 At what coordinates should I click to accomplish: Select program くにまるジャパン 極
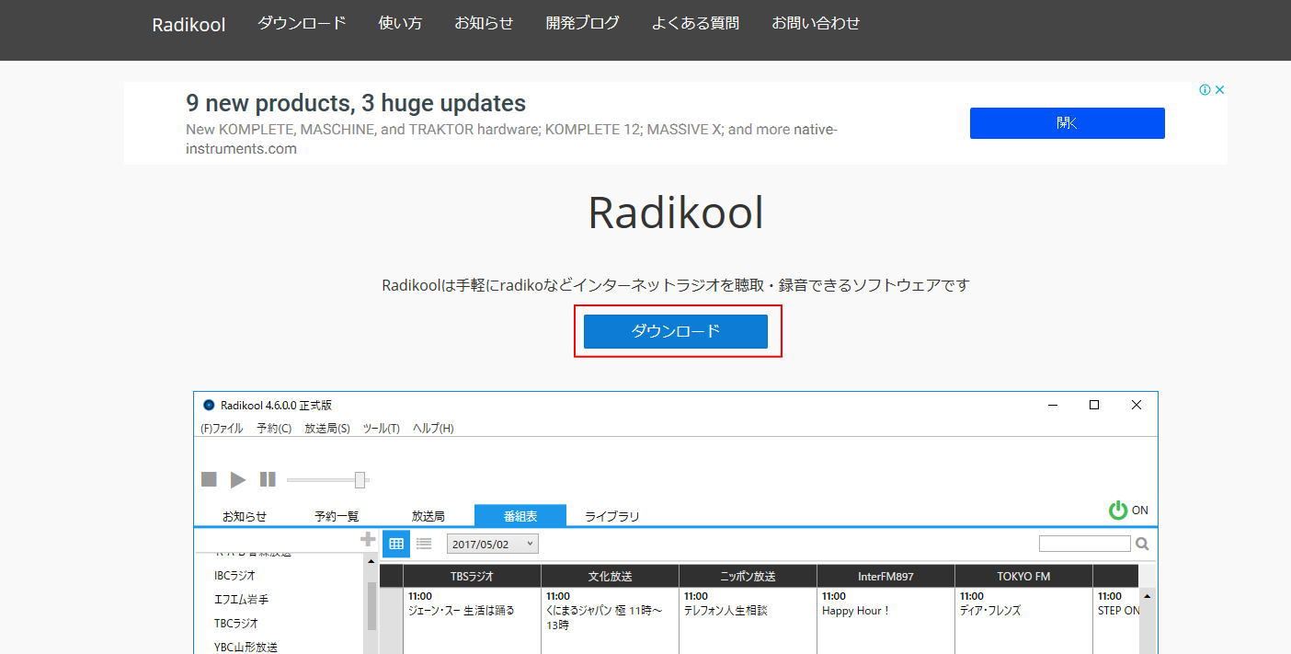click(x=603, y=617)
